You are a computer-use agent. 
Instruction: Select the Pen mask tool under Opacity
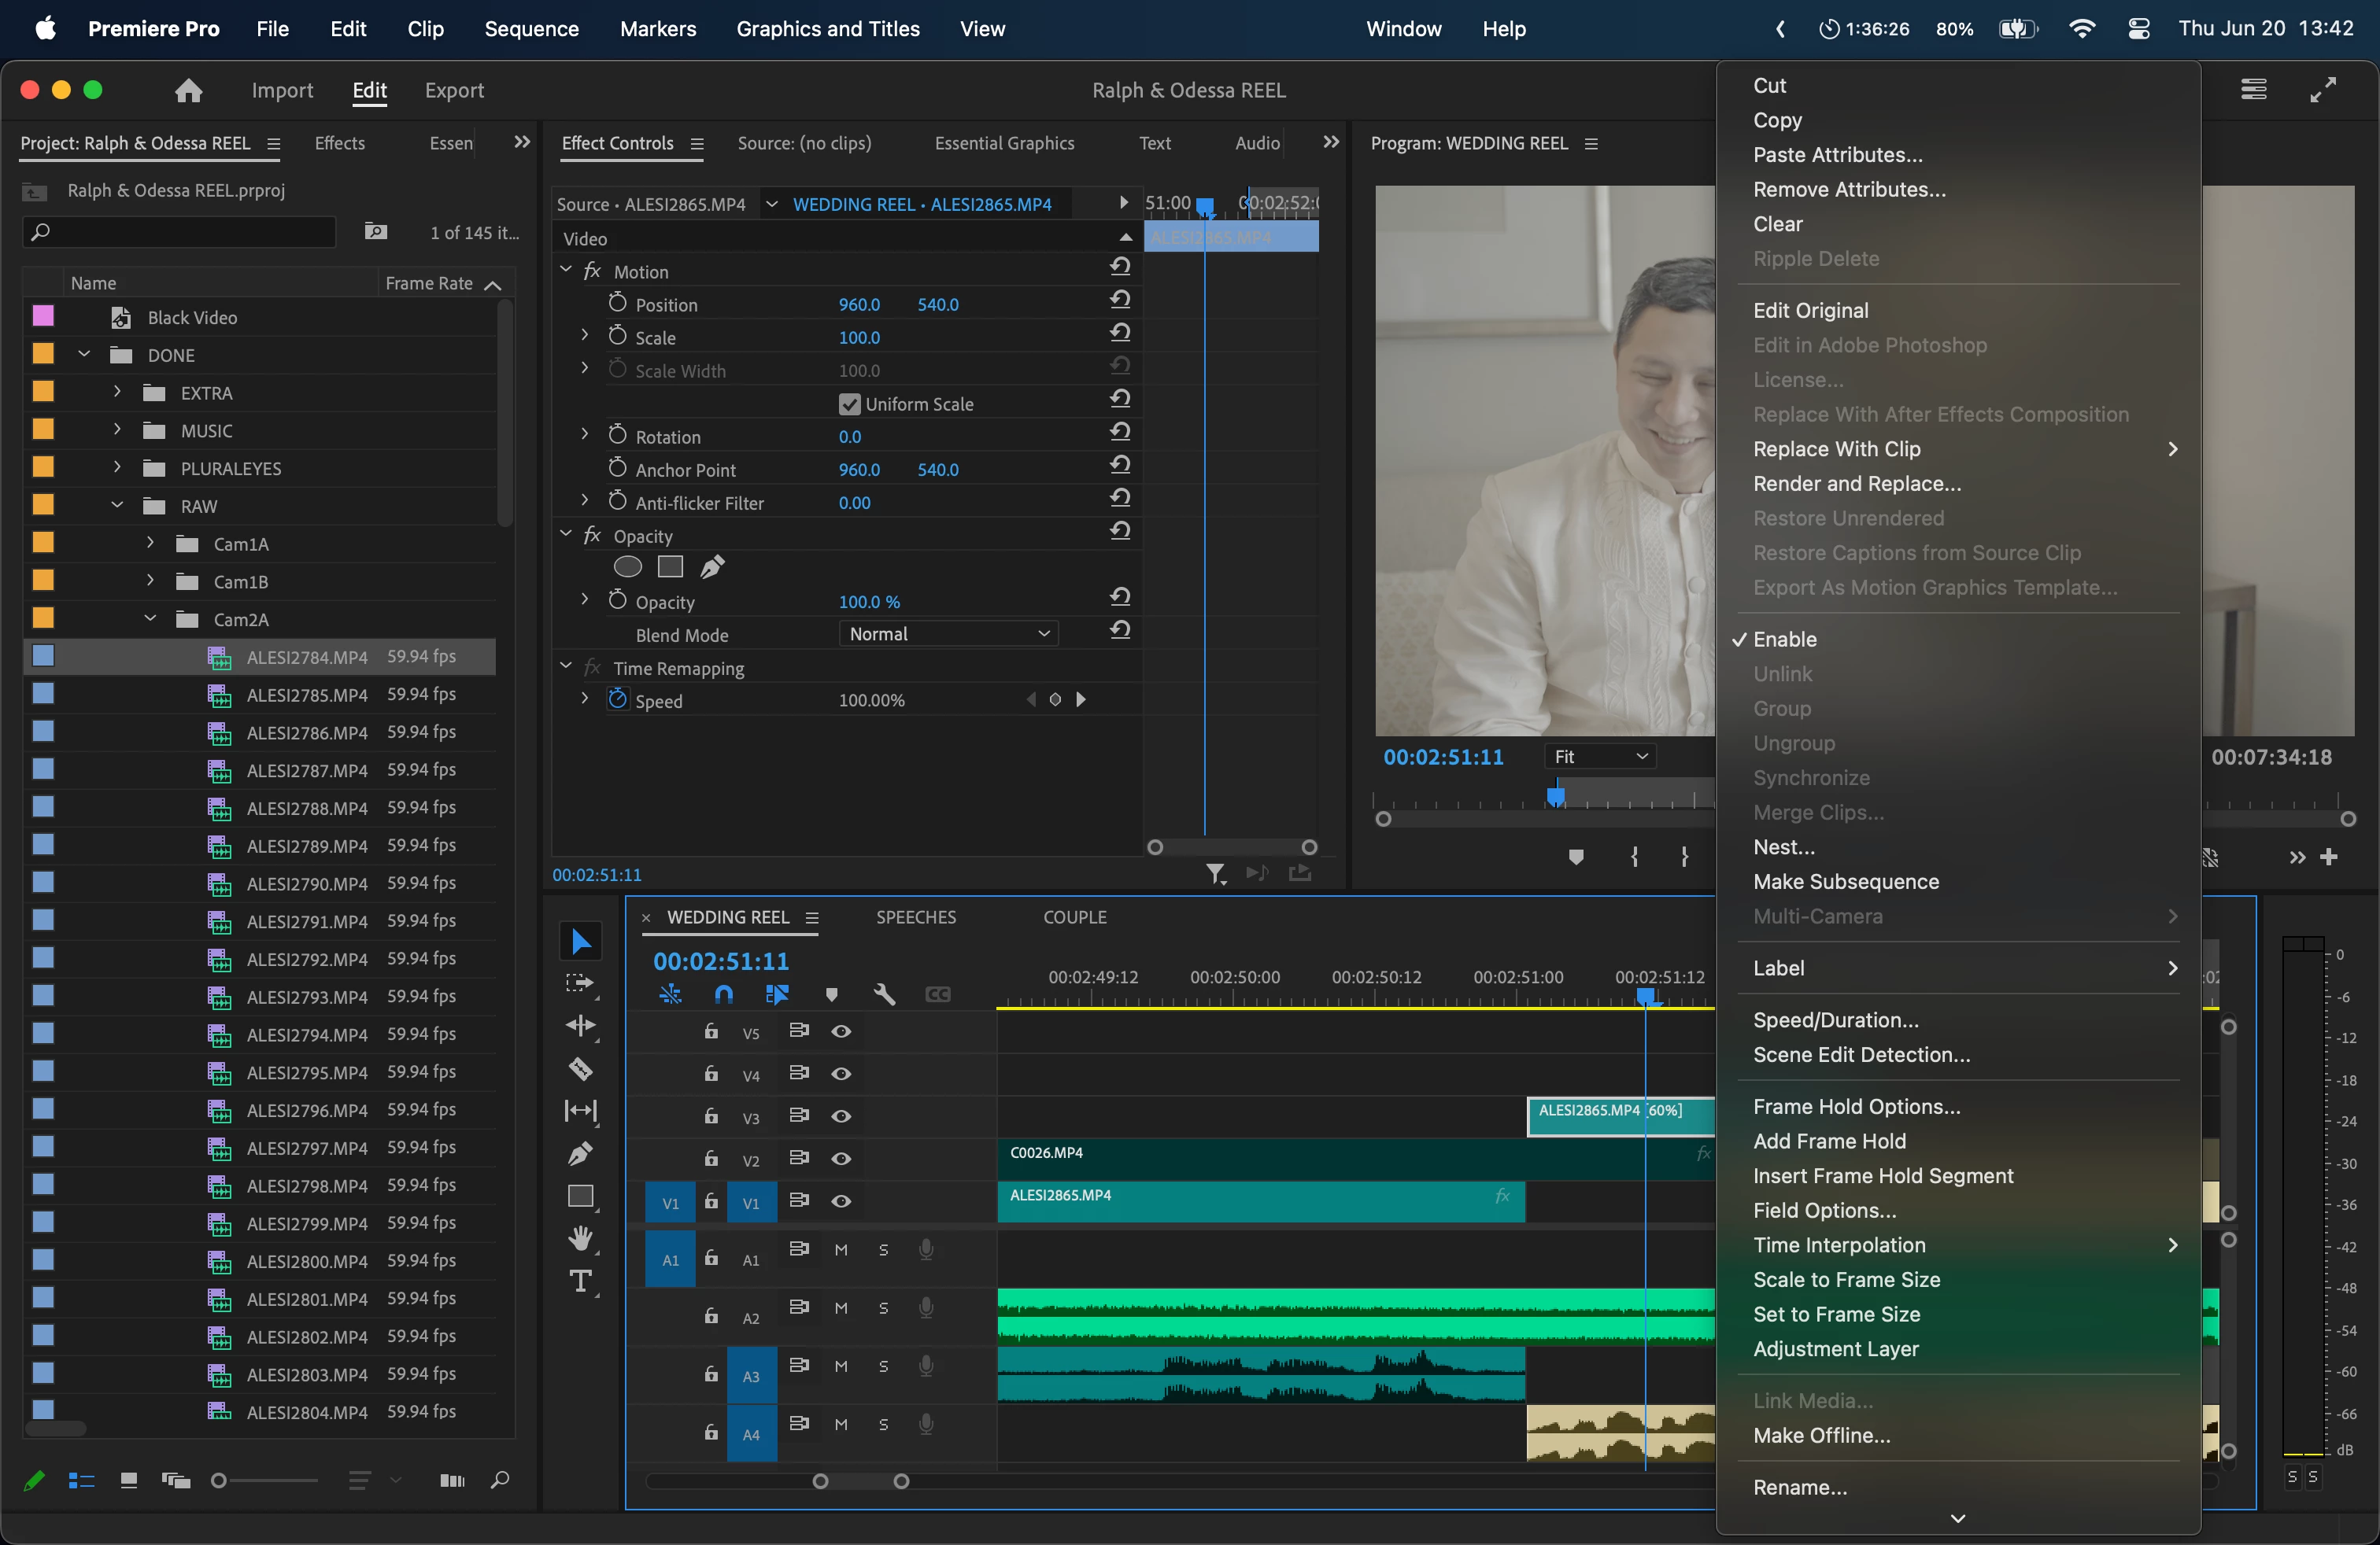(x=712, y=566)
